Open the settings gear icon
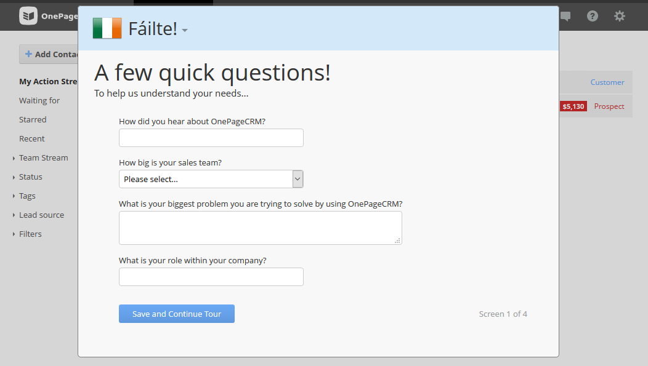The image size is (648, 366). click(x=619, y=16)
